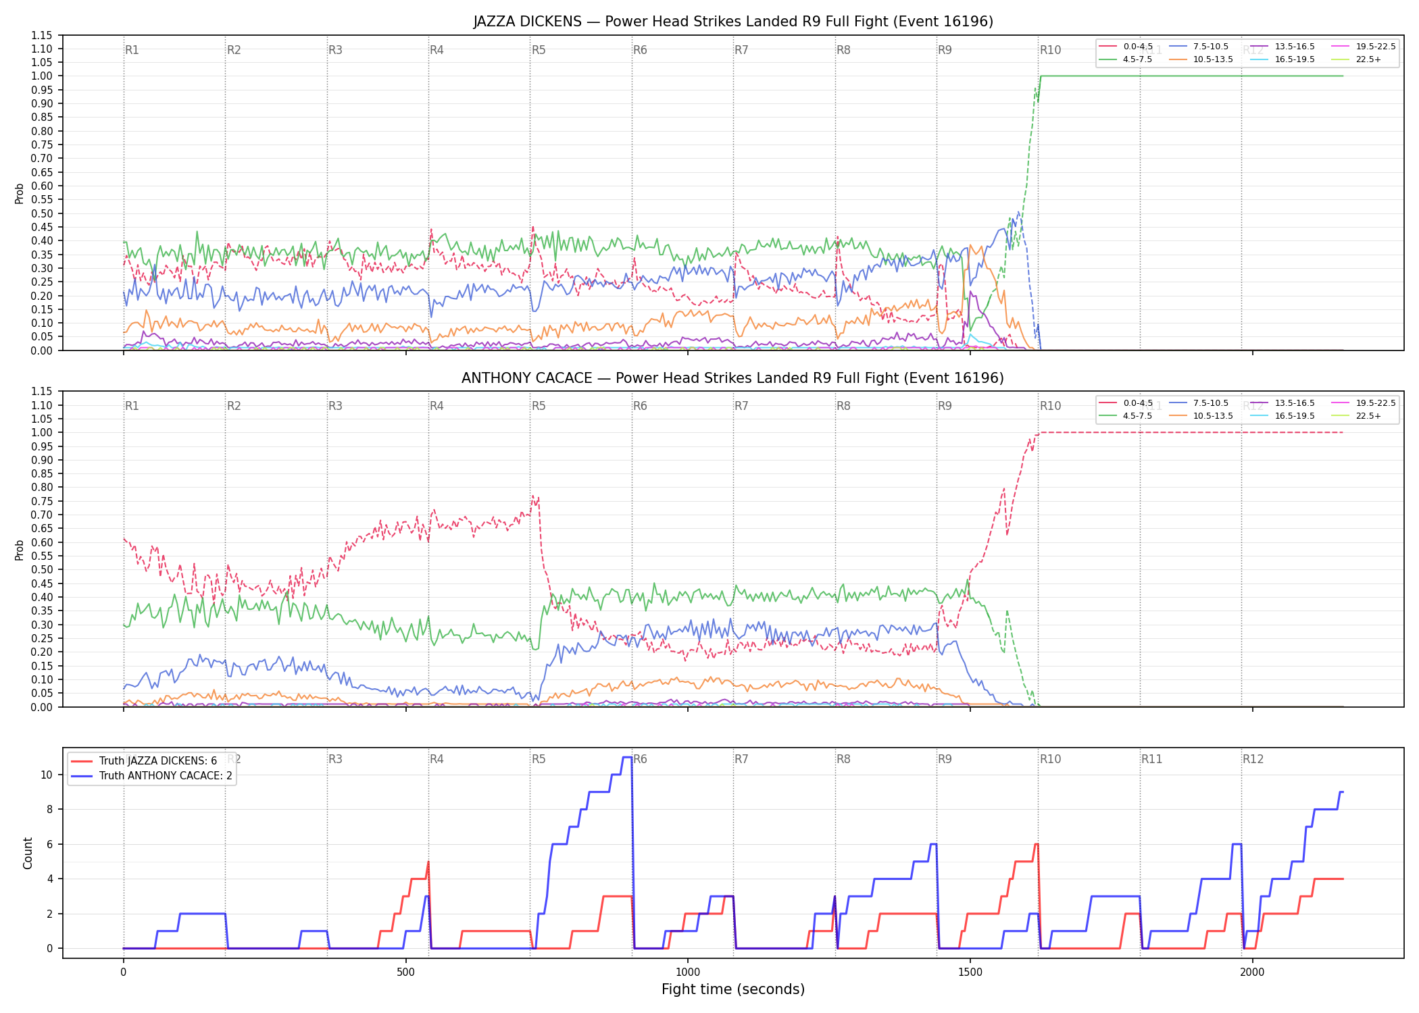Click the ANTHONY CACACE chart title

tap(733, 378)
